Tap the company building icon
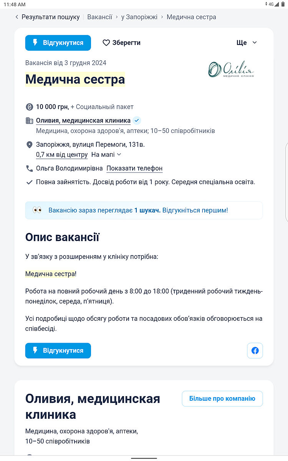The height and width of the screenshot is (461, 288). [x=30, y=121]
